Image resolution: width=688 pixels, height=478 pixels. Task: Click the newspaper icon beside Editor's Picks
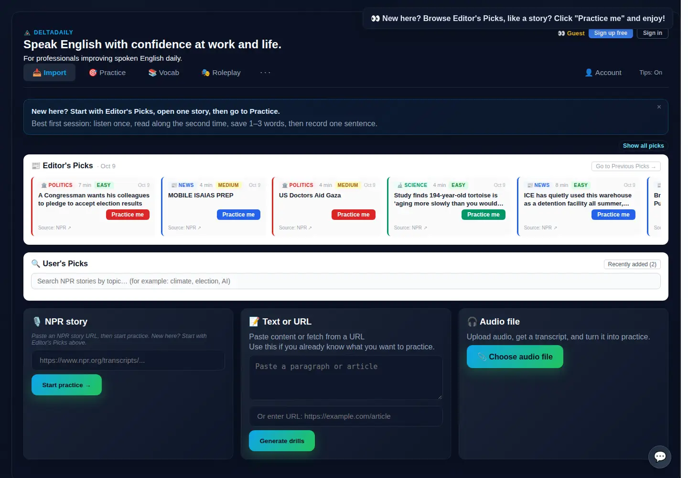[36, 165]
